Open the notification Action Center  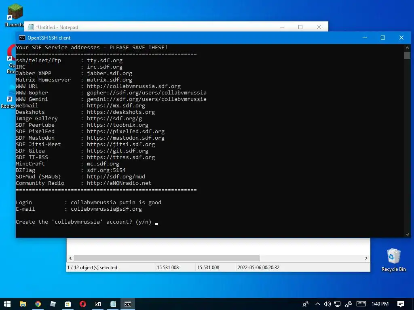(x=401, y=304)
